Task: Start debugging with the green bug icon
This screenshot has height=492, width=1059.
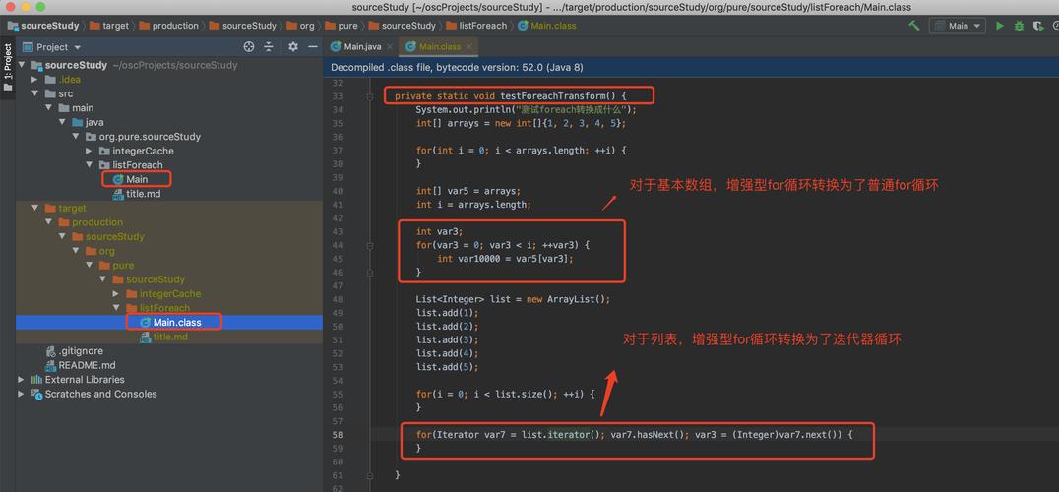Action: (1020, 26)
